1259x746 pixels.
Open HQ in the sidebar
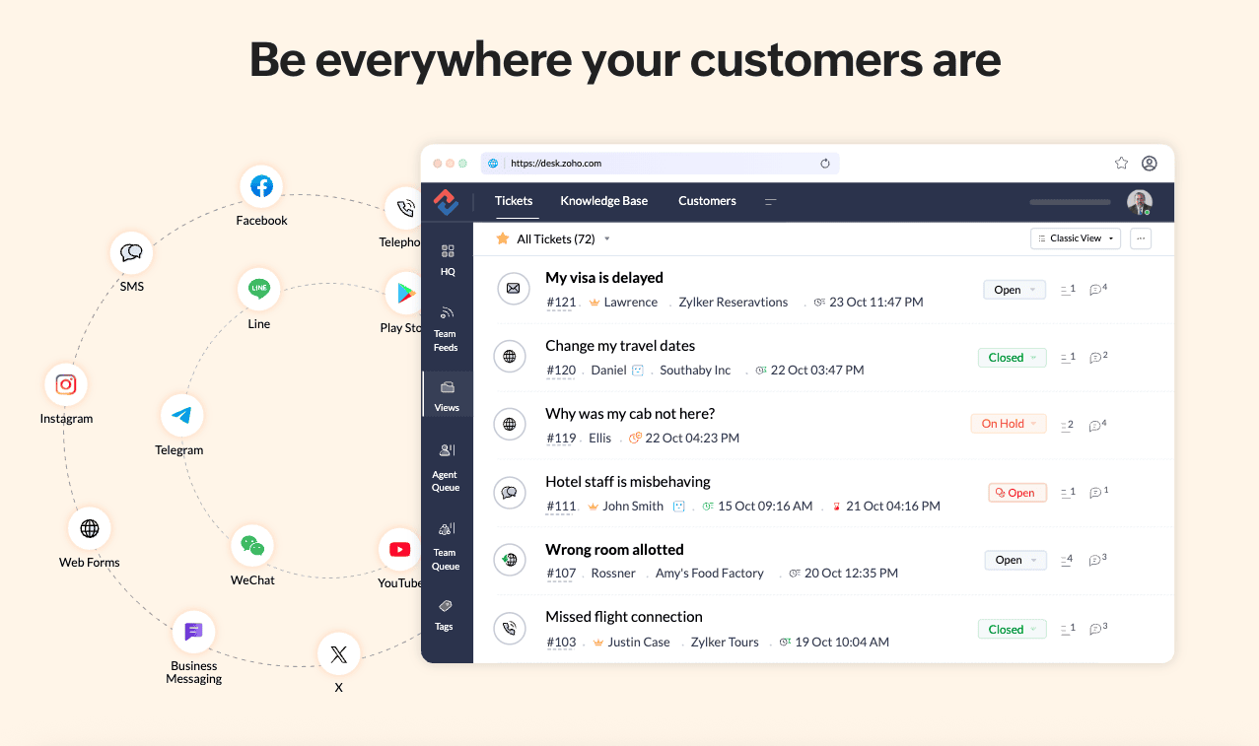click(x=448, y=259)
